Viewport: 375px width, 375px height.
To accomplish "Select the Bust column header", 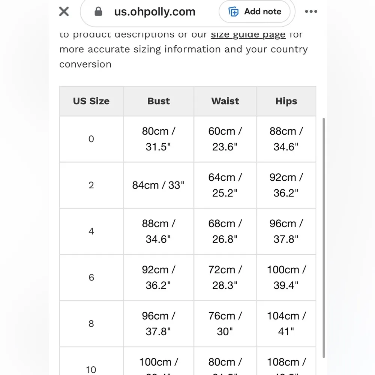I will (159, 101).
